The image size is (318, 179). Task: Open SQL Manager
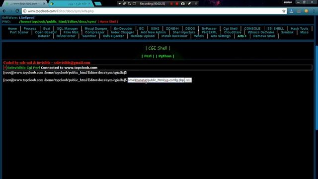click(x=68, y=29)
